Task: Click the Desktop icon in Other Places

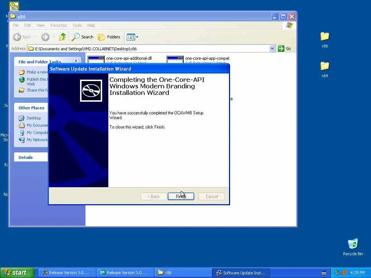Action: (x=21, y=118)
